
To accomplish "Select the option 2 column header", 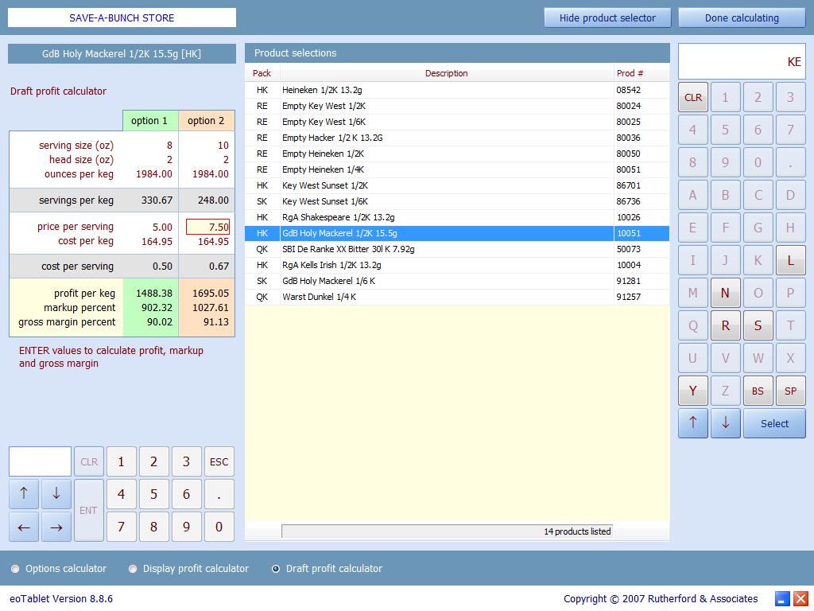I will [206, 121].
